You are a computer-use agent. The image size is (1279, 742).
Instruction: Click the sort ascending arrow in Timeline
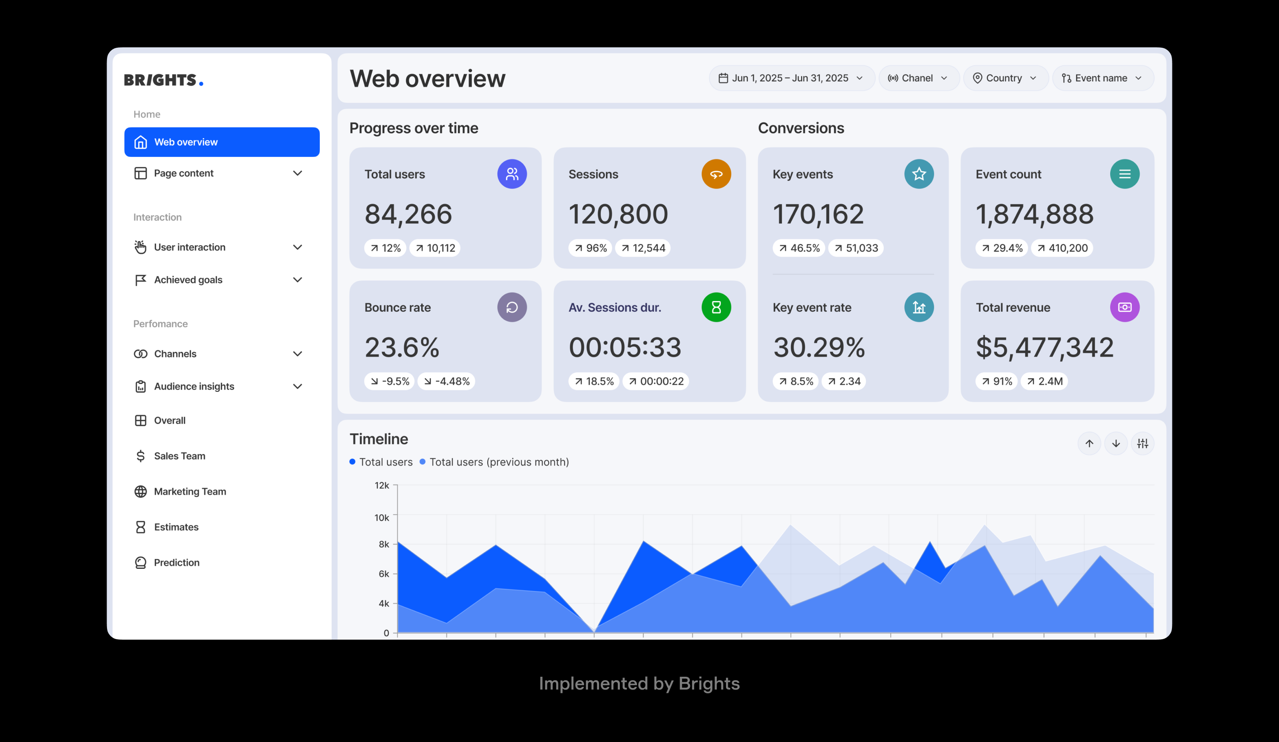1089,443
